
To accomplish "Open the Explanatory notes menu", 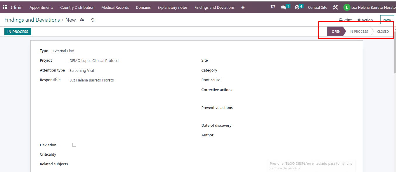I will pos(173,8).
